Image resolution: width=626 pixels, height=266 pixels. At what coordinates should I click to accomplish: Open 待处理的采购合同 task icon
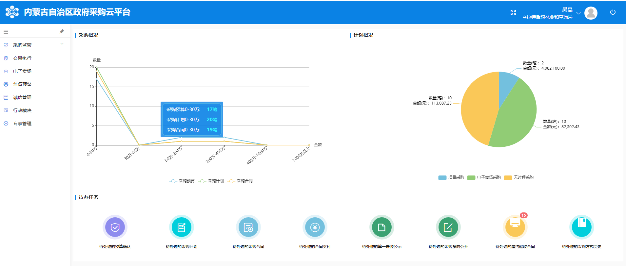248,227
